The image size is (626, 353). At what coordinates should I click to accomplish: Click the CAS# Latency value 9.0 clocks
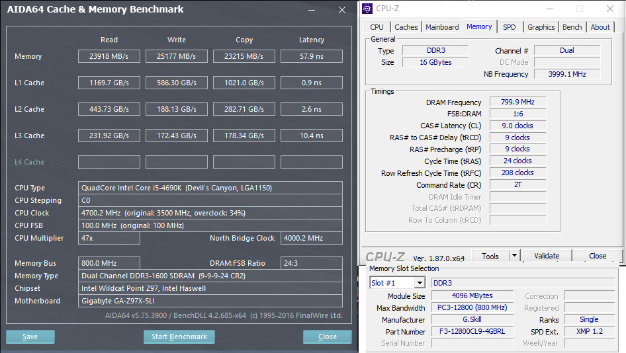pos(518,126)
